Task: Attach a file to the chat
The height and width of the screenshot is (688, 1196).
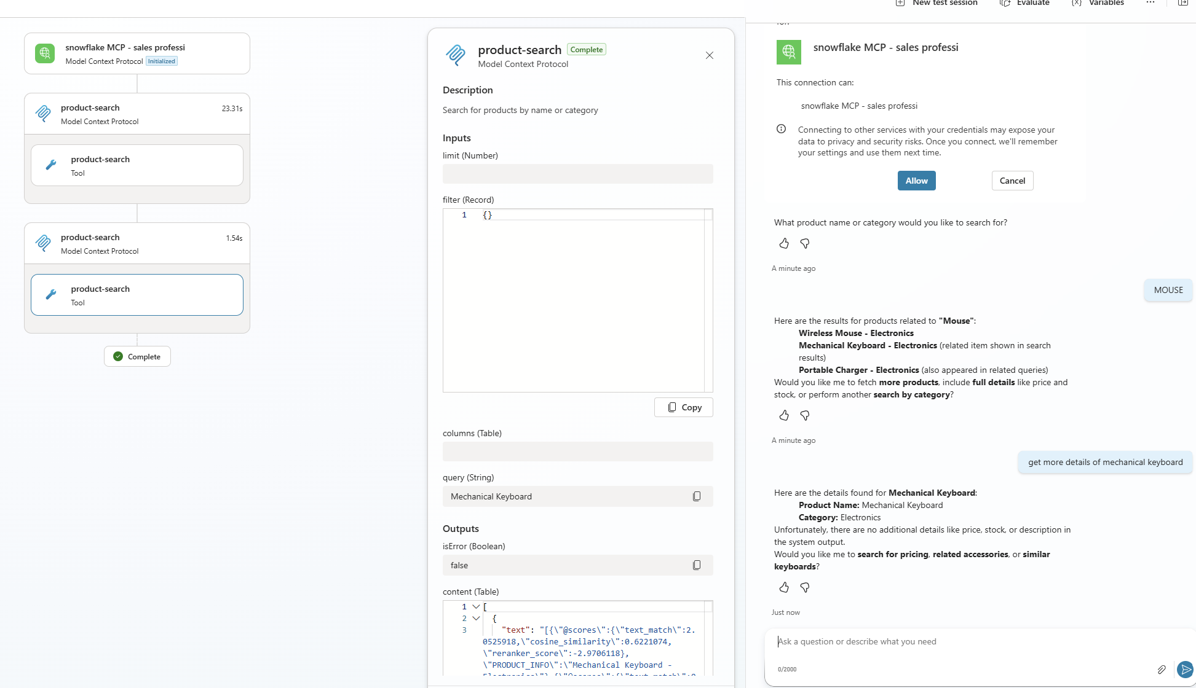Action: (1162, 670)
